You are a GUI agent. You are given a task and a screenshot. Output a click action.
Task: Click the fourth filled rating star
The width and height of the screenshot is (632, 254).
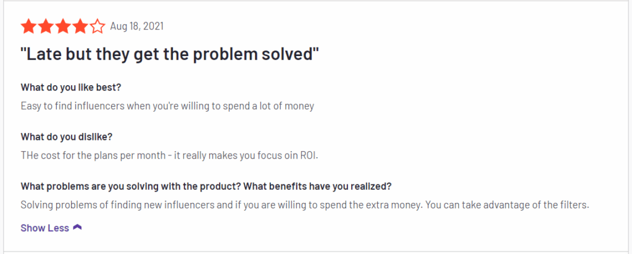pyautogui.click(x=80, y=27)
